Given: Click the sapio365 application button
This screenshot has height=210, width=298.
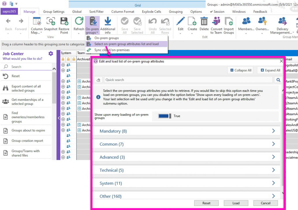Looking at the screenshot, I should (x=9, y=11).
